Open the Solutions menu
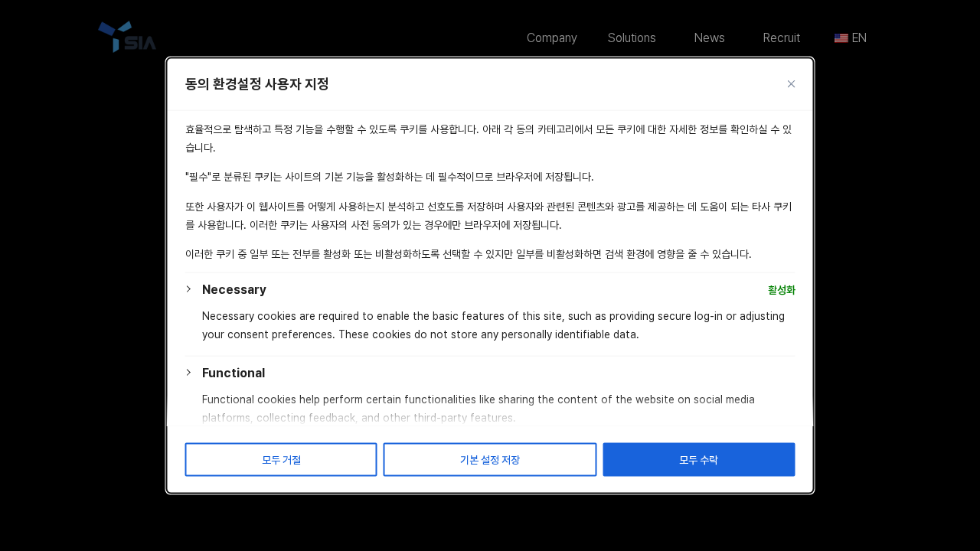This screenshot has width=980, height=551. (631, 37)
